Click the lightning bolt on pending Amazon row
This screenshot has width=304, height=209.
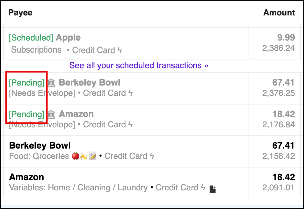(x=131, y=125)
